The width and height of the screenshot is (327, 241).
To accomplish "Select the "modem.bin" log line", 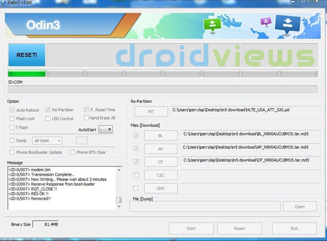I will tap(30, 170).
